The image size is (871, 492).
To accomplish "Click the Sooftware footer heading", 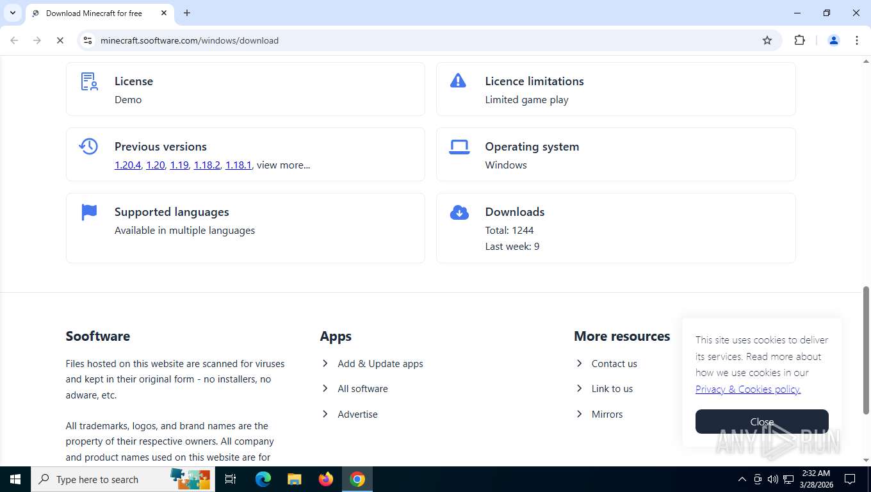I will click(97, 336).
